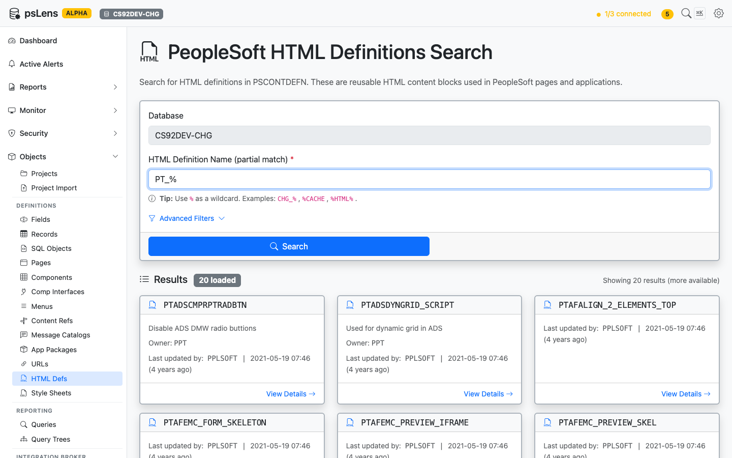View Details for PTADSDYNGRID_SCRIPT
Screen dimensions: 732x458
489,394
